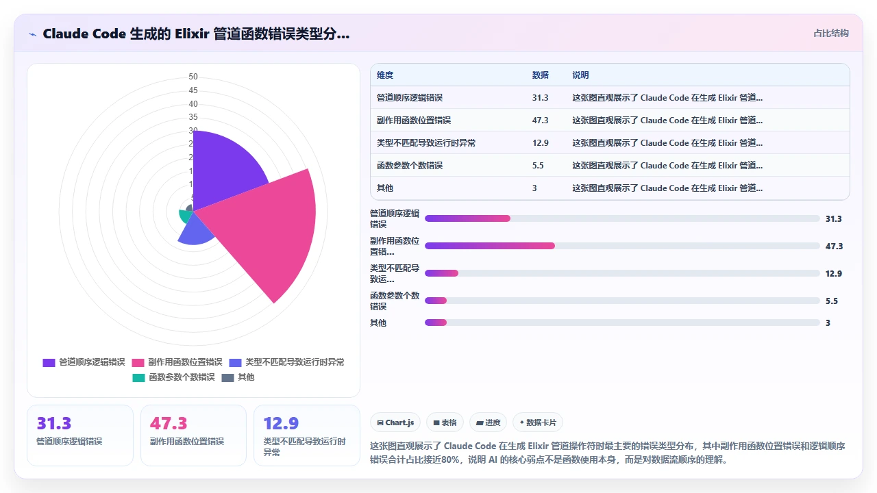
Task: Click the 管道顺序逻辑错误 progress bar
Action: coord(622,218)
